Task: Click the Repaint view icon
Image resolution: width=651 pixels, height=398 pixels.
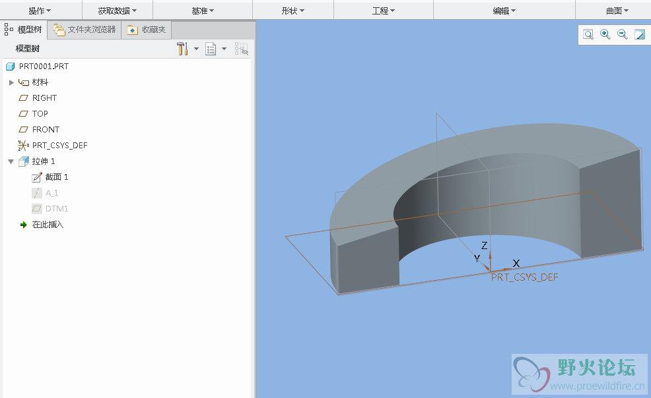Action: click(639, 34)
